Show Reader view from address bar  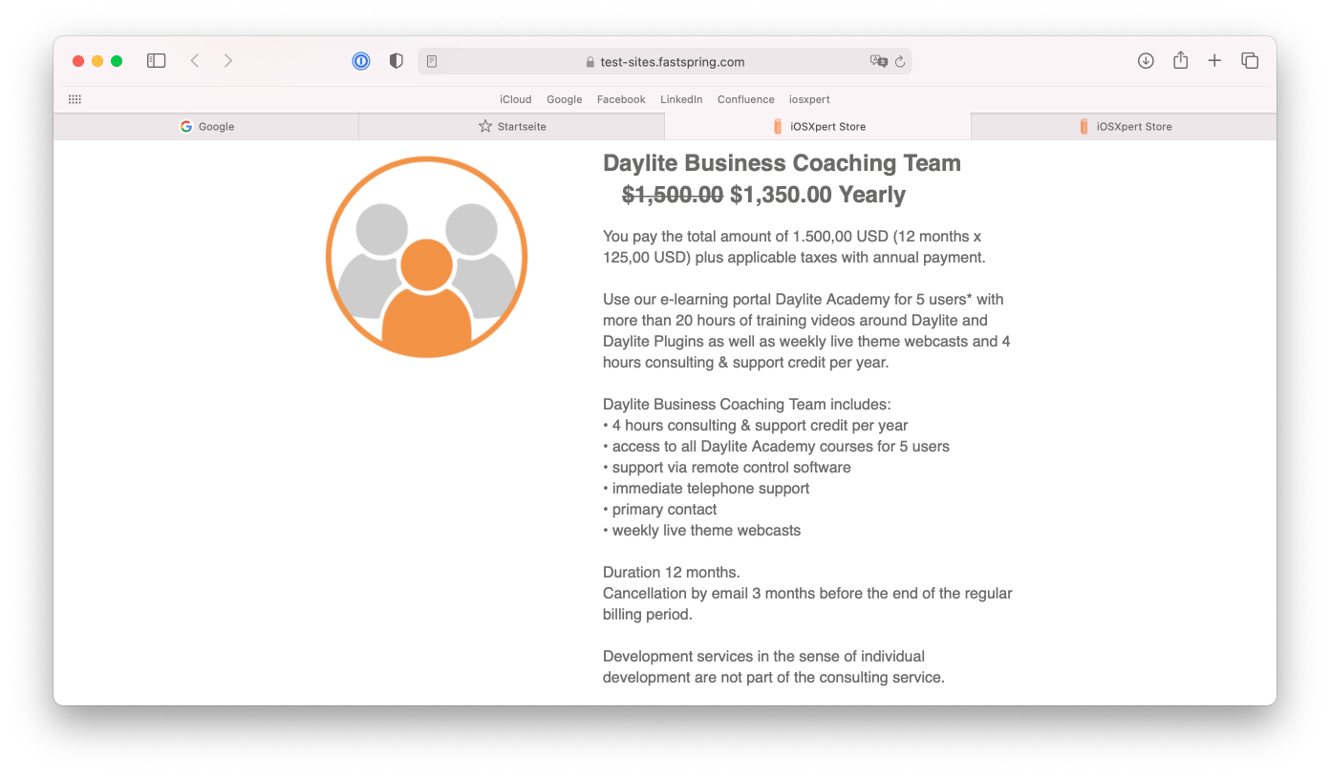click(x=432, y=61)
